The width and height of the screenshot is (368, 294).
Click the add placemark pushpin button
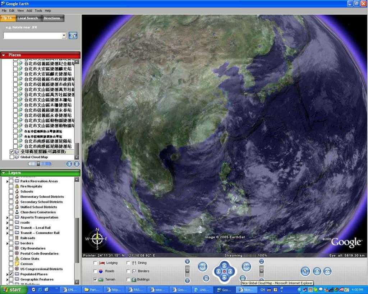(305, 271)
